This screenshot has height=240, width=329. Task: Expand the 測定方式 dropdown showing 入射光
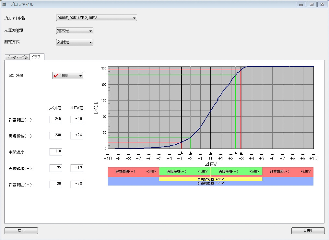[90, 42]
